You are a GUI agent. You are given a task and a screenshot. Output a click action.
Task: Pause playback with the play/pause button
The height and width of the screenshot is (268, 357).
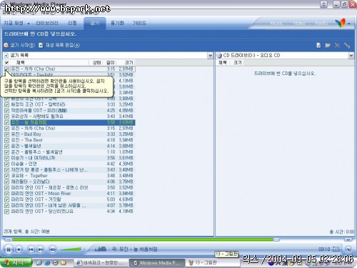[x=9, y=249]
